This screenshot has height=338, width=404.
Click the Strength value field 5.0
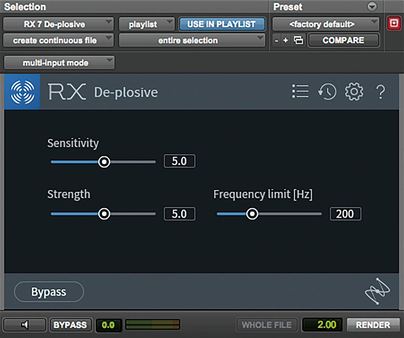click(x=179, y=214)
